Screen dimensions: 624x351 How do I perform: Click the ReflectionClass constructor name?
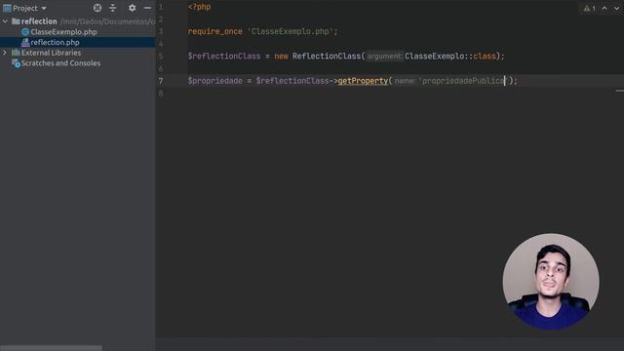[327, 57]
